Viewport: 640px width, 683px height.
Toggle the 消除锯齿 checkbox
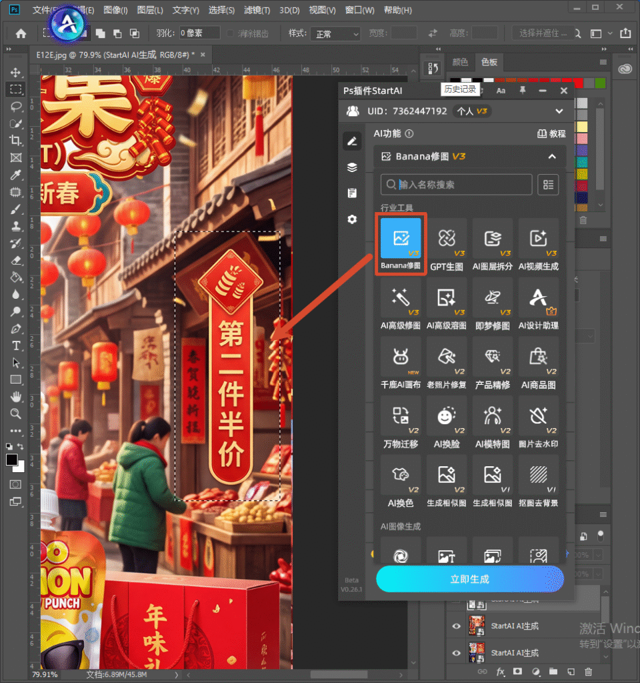point(230,33)
